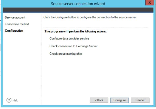Select the Connection method step
Viewport: 156px width, 109px height.
(x=17, y=24)
